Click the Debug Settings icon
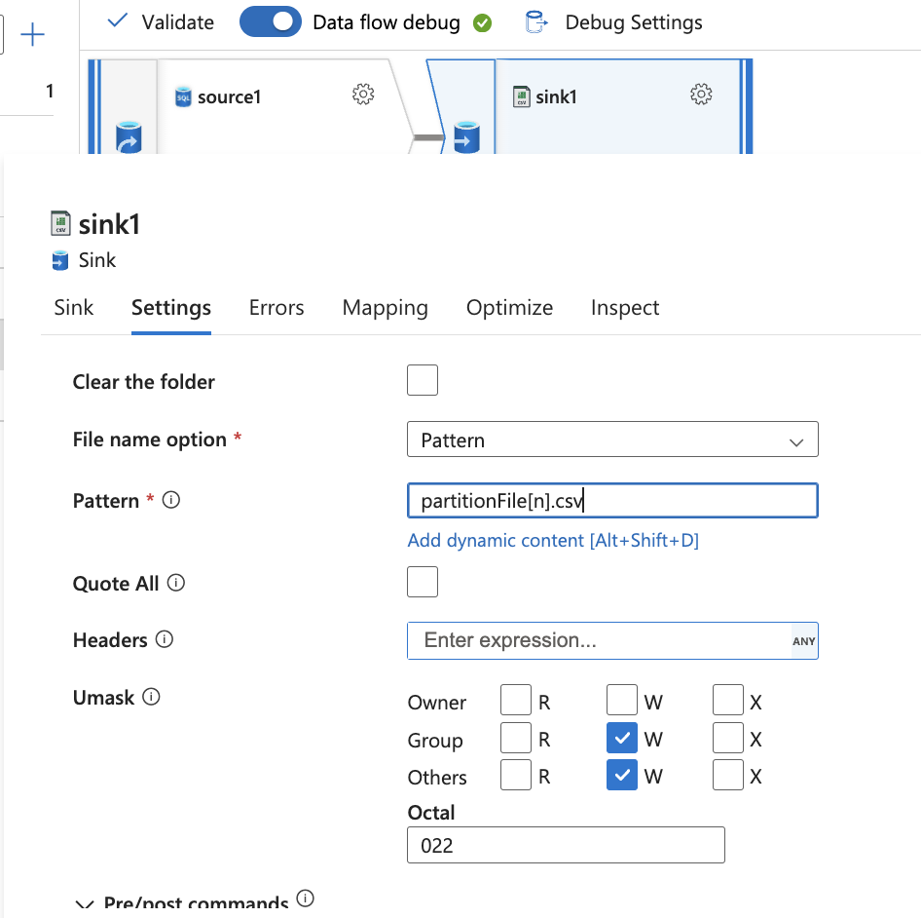This screenshot has height=918, width=921. click(x=535, y=22)
